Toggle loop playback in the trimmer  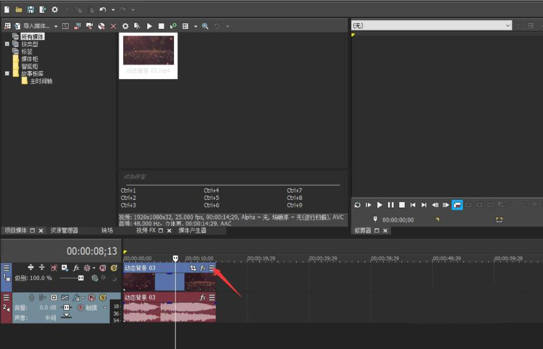(357, 205)
